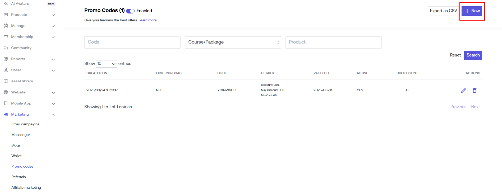Toggle the Promo Codes Enabled switch
Image resolution: width=502 pixels, height=194 pixels.
130,11
